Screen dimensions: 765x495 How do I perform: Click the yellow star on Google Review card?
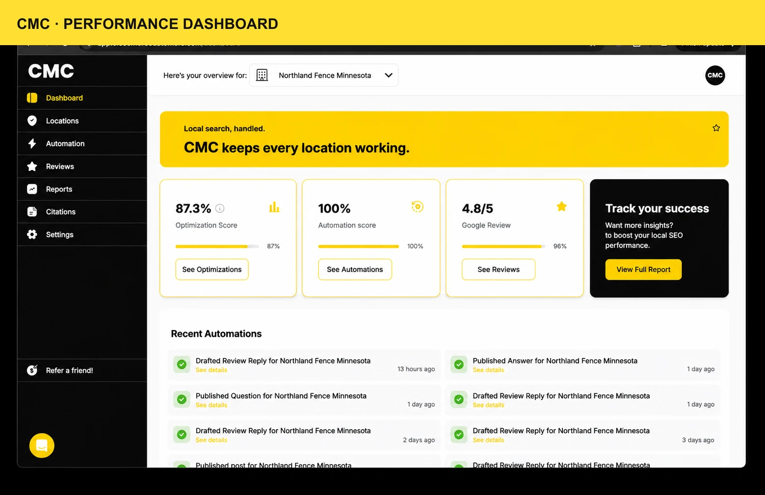(561, 207)
